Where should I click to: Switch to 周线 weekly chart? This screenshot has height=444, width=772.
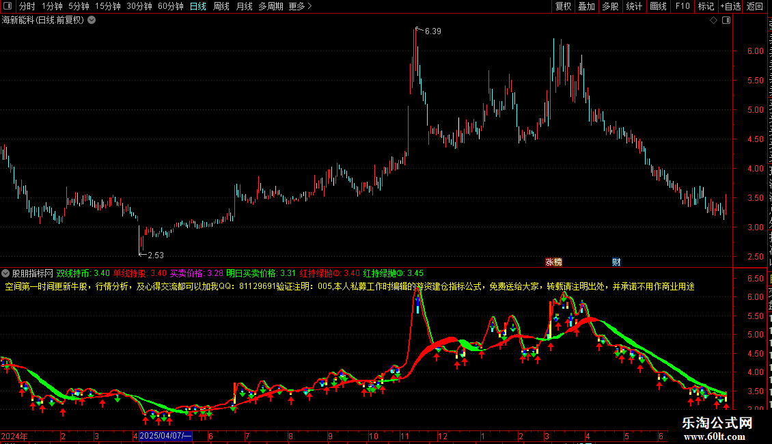point(221,6)
